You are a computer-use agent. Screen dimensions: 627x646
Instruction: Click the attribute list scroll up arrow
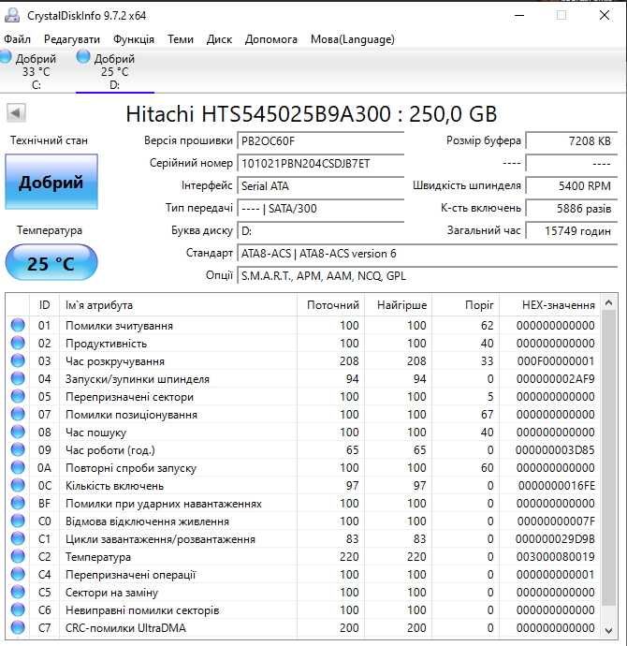coord(609,303)
